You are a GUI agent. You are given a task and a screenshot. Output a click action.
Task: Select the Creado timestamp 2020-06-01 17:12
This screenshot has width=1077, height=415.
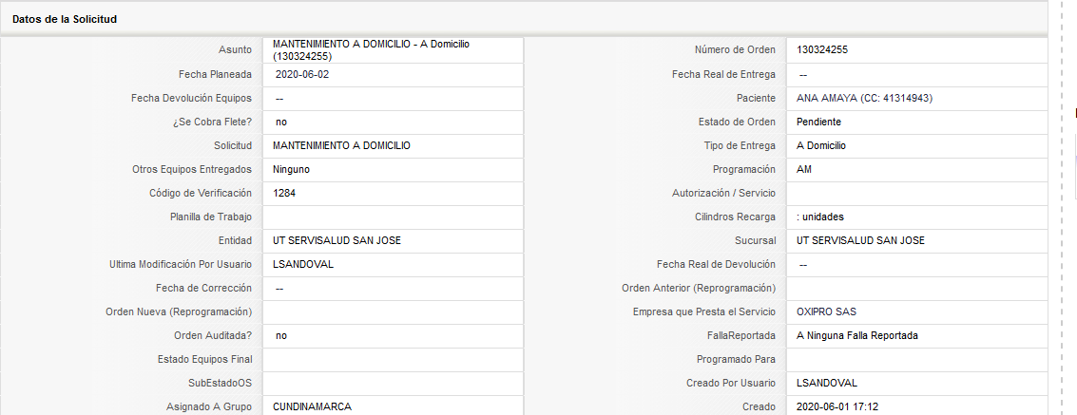click(x=837, y=406)
